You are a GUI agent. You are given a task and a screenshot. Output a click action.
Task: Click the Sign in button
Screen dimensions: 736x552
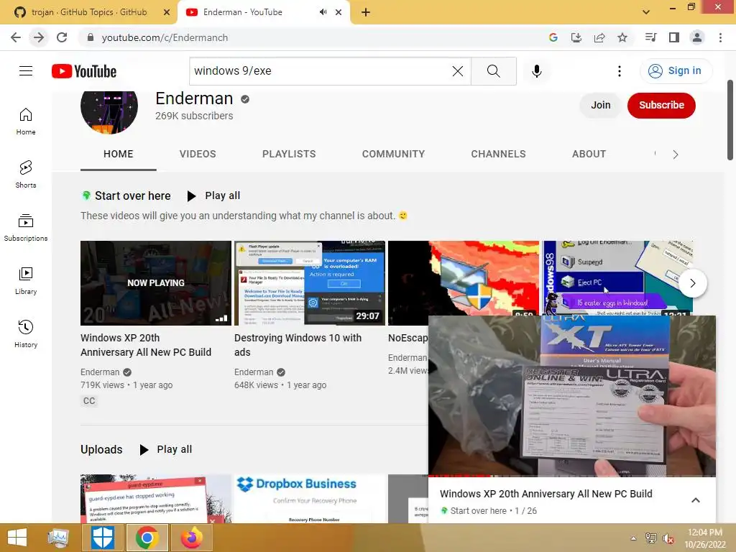[676, 71]
